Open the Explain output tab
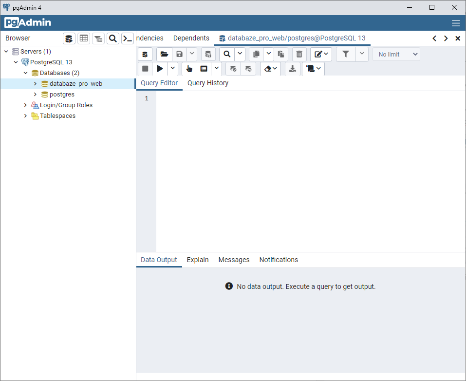Image resolution: width=466 pixels, height=381 pixels. [198, 260]
